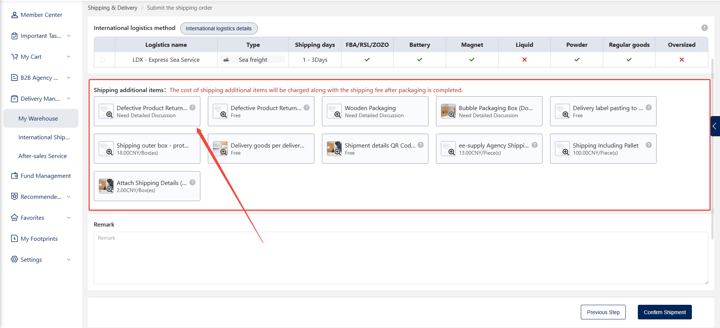
Task: Click the Fund Management wallet icon
Action: (15, 176)
